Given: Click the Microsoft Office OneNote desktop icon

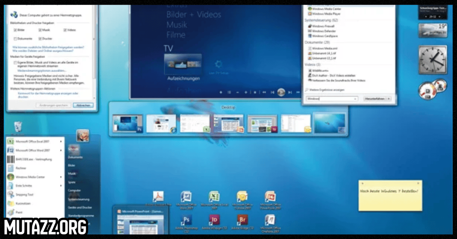Looking at the screenshot, I should point(270,220).
